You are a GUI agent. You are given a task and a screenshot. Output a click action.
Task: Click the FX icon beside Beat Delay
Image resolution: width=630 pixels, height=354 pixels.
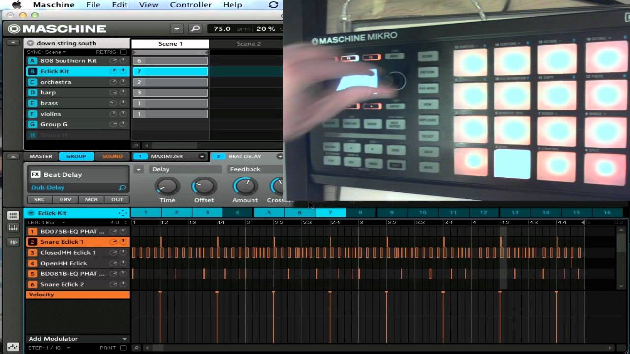tap(35, 175)
